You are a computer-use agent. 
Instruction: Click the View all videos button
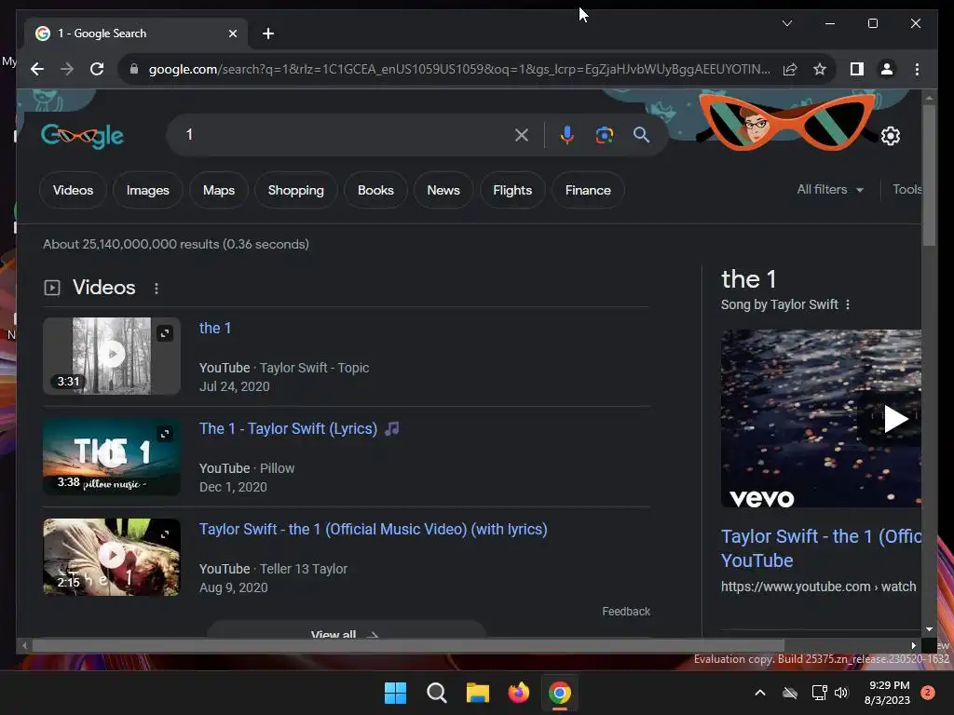tap(346, 631)
